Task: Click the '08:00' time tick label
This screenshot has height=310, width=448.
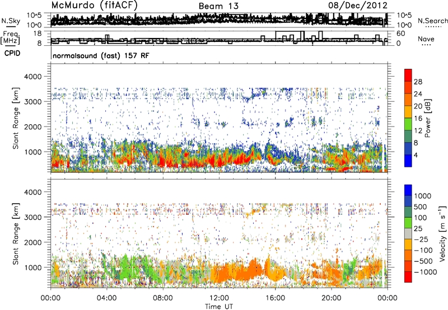Action: pyautogui.click(x=163, y=298)
